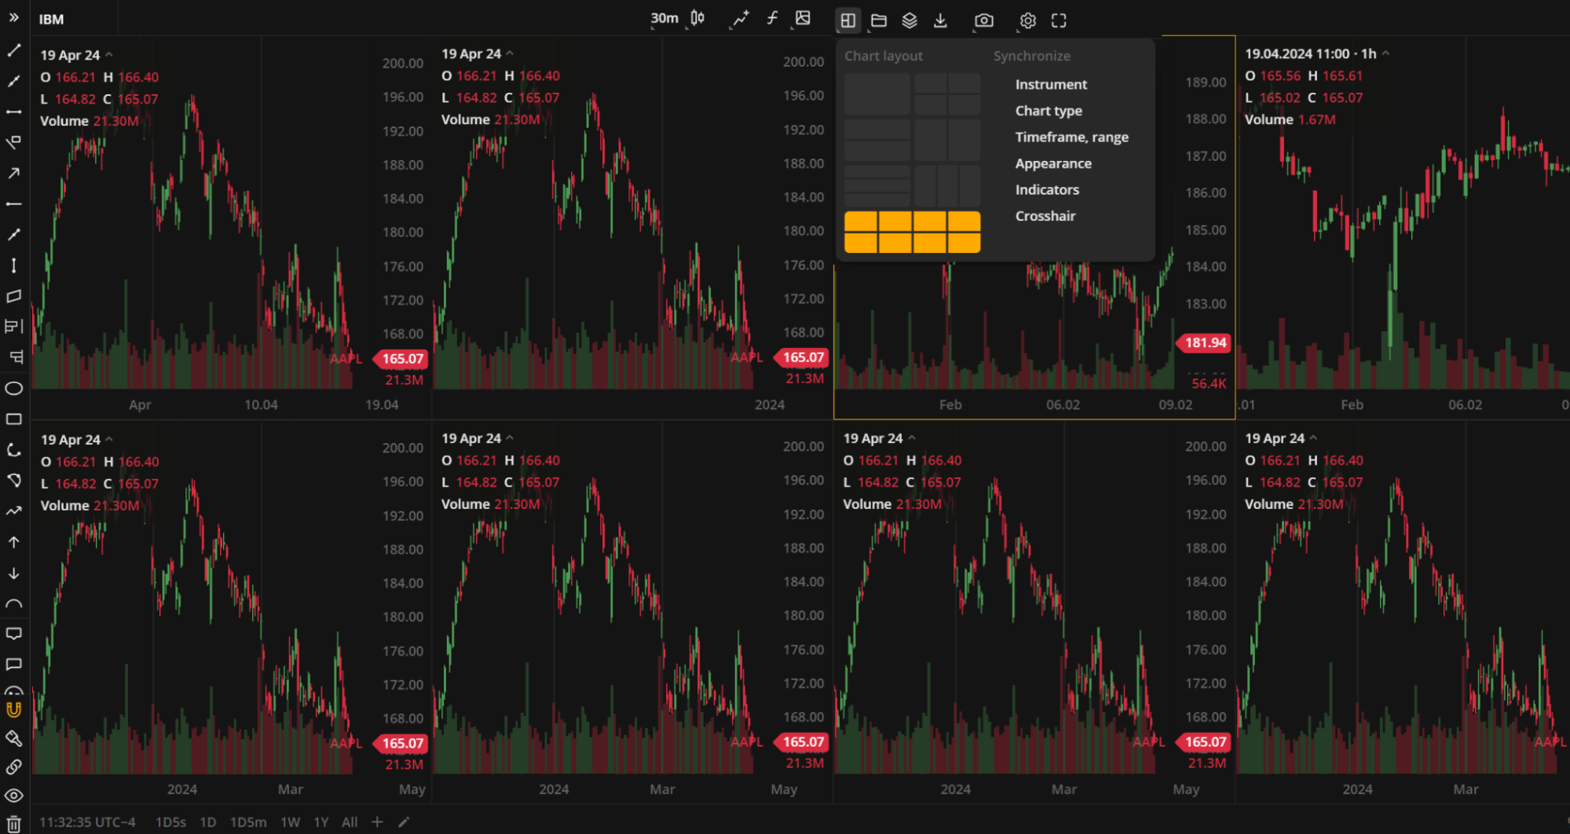
Task: Enter fullscreen mode using the expand icon
Action: pyautogui.click(x=1058, y=20)
